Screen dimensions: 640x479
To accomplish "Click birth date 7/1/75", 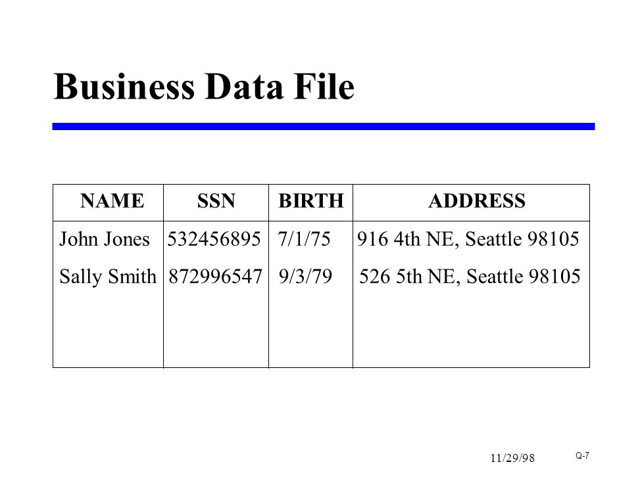I will (304, 239).
